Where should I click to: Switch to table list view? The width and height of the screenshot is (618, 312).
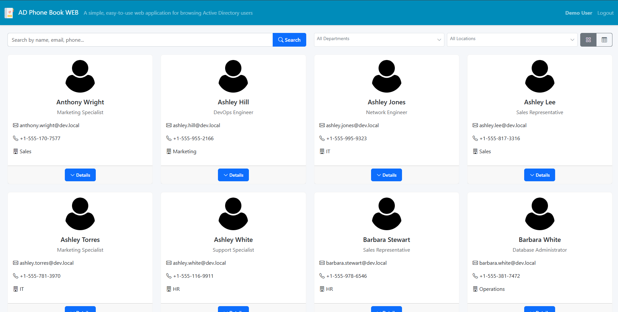[604, 40]
